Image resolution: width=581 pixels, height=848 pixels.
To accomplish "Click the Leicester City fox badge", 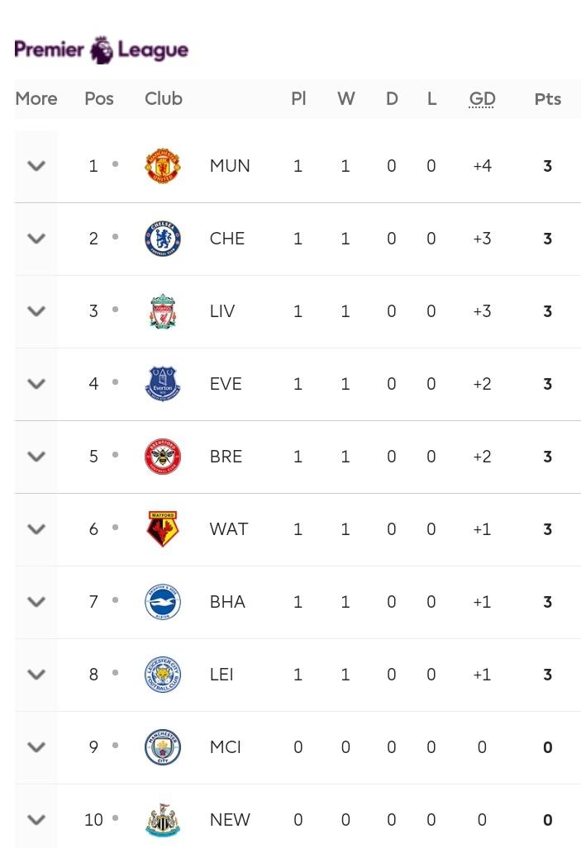I will pyautogui.click(x=163, y=675).
